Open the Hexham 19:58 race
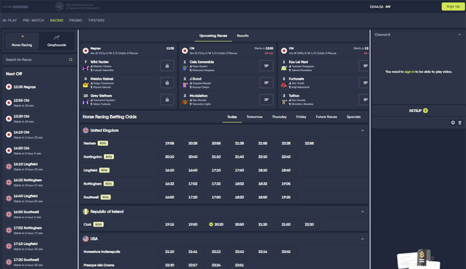This screenshot has width=466, height=269. tap(170, 143)
